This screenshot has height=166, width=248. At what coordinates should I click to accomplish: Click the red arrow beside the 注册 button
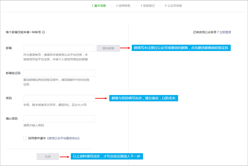click(x=64, y=157)
